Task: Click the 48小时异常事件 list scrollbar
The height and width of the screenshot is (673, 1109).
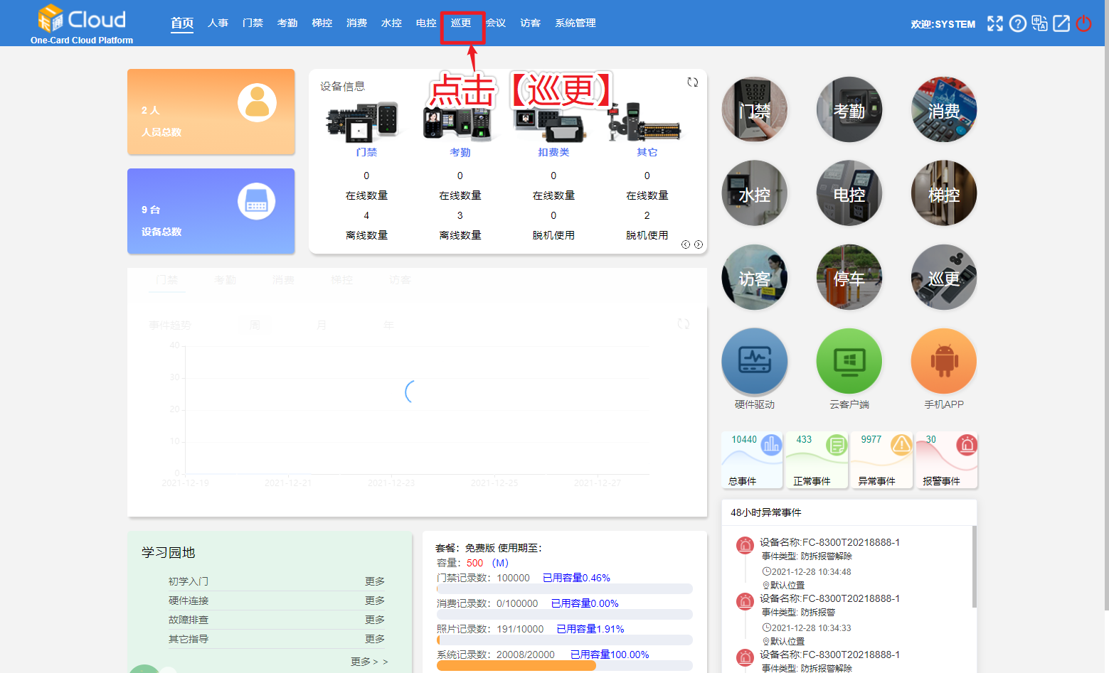Action: (x=974, y=567)
